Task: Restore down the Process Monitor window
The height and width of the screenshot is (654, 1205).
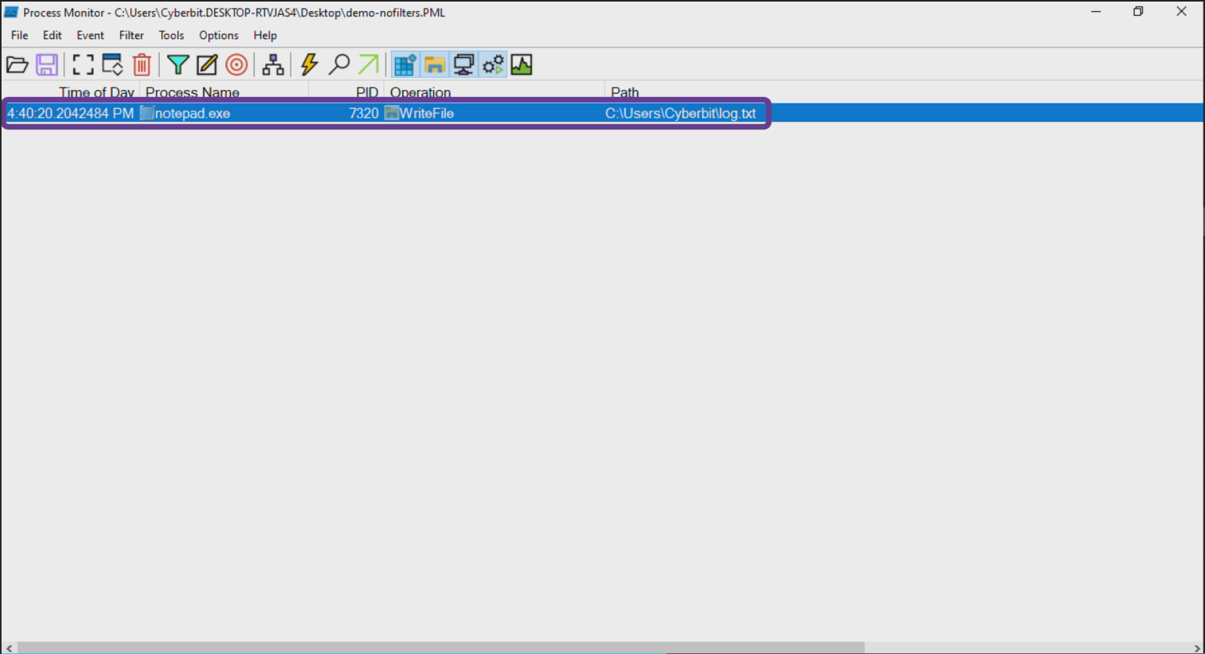Action: coord(1138,12)
